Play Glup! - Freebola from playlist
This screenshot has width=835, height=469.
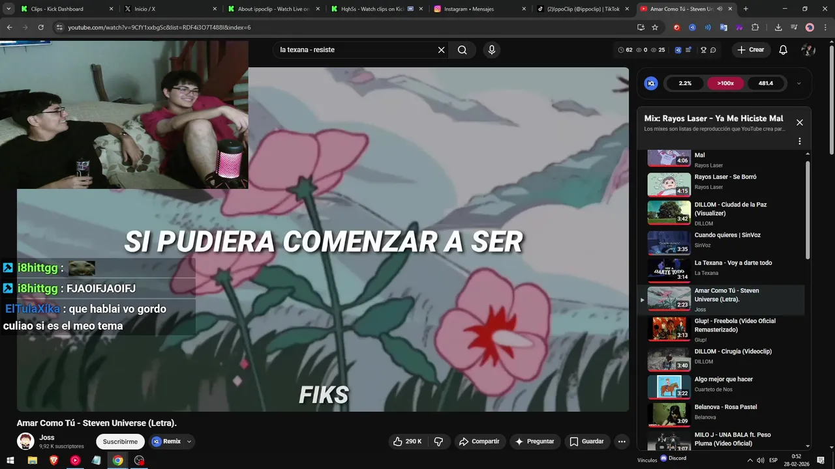[723, 330]
